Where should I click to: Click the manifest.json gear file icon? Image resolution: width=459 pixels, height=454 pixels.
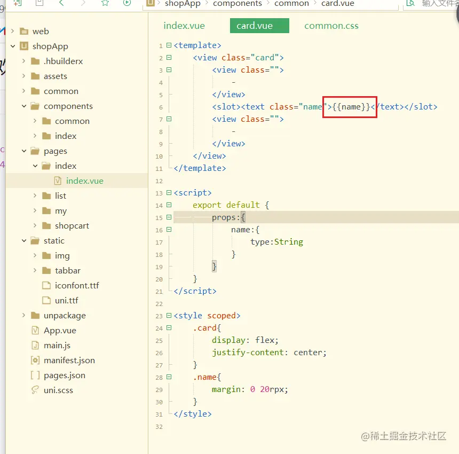(x=35, y=361)
